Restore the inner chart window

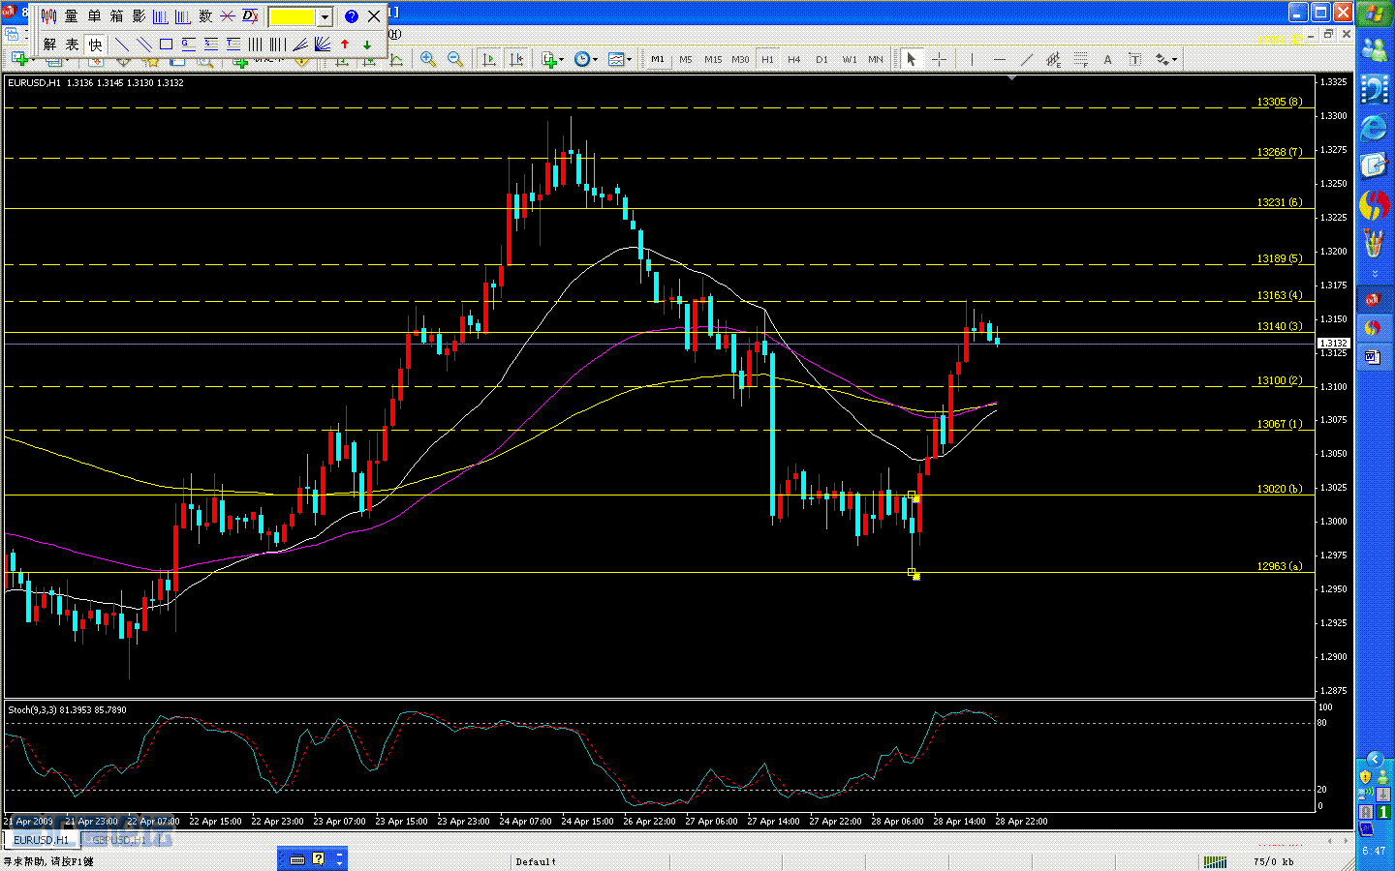[x=1329, y=34]
